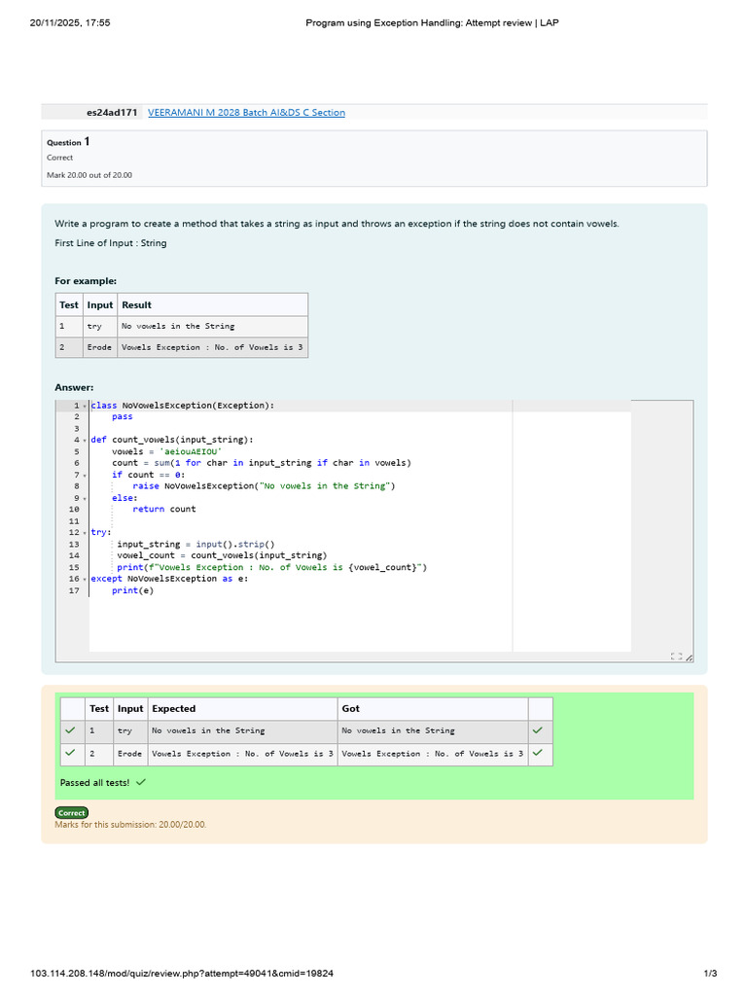Click the Question 1 heading

pos(68,142)
